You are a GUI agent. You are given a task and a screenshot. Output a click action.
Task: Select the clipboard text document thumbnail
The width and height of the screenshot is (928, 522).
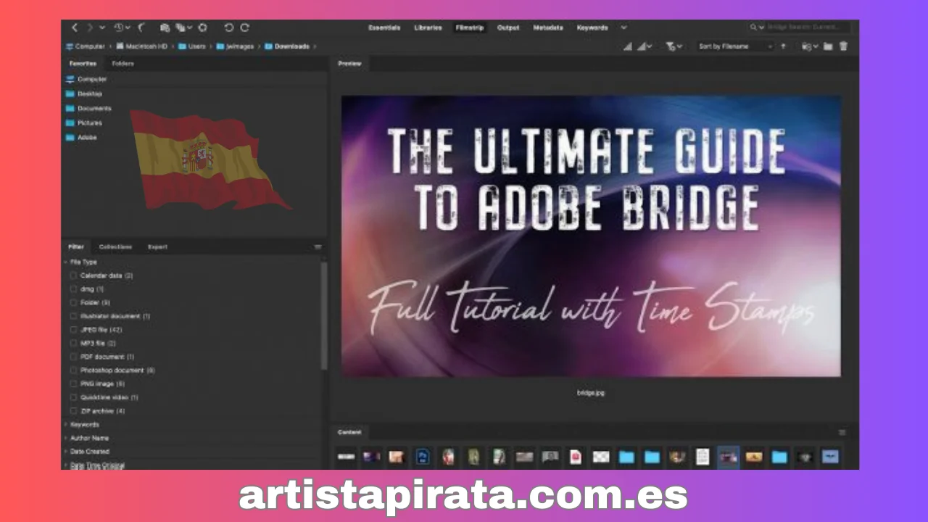702,456
